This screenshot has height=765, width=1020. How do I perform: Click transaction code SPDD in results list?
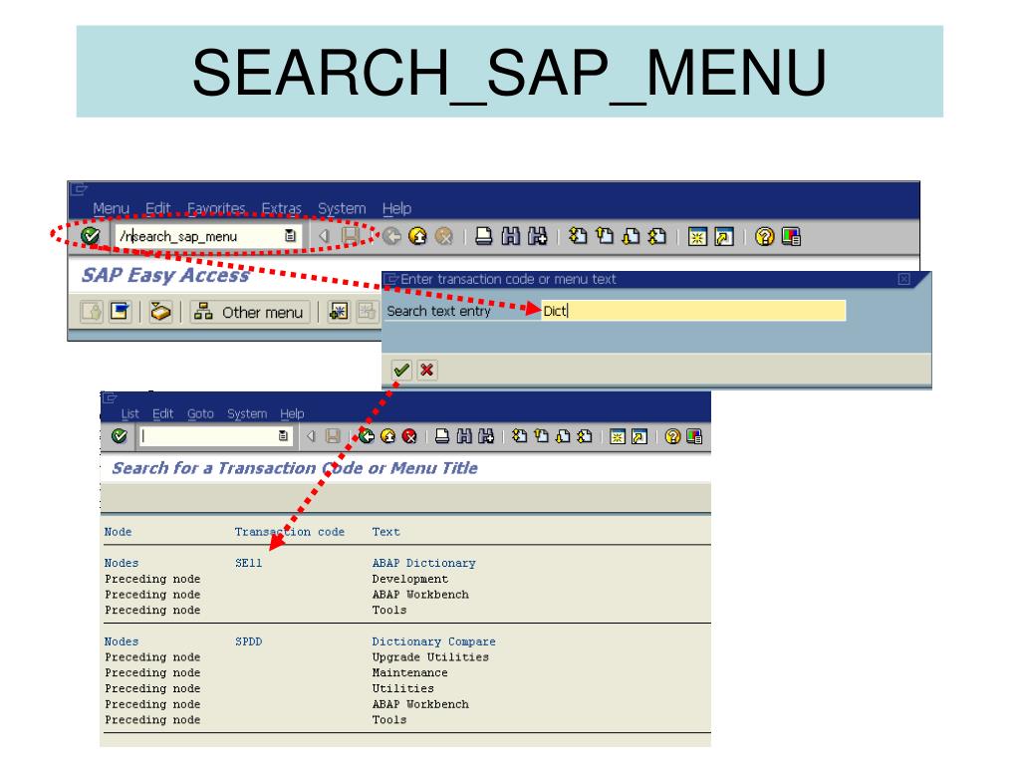point(248,641)
